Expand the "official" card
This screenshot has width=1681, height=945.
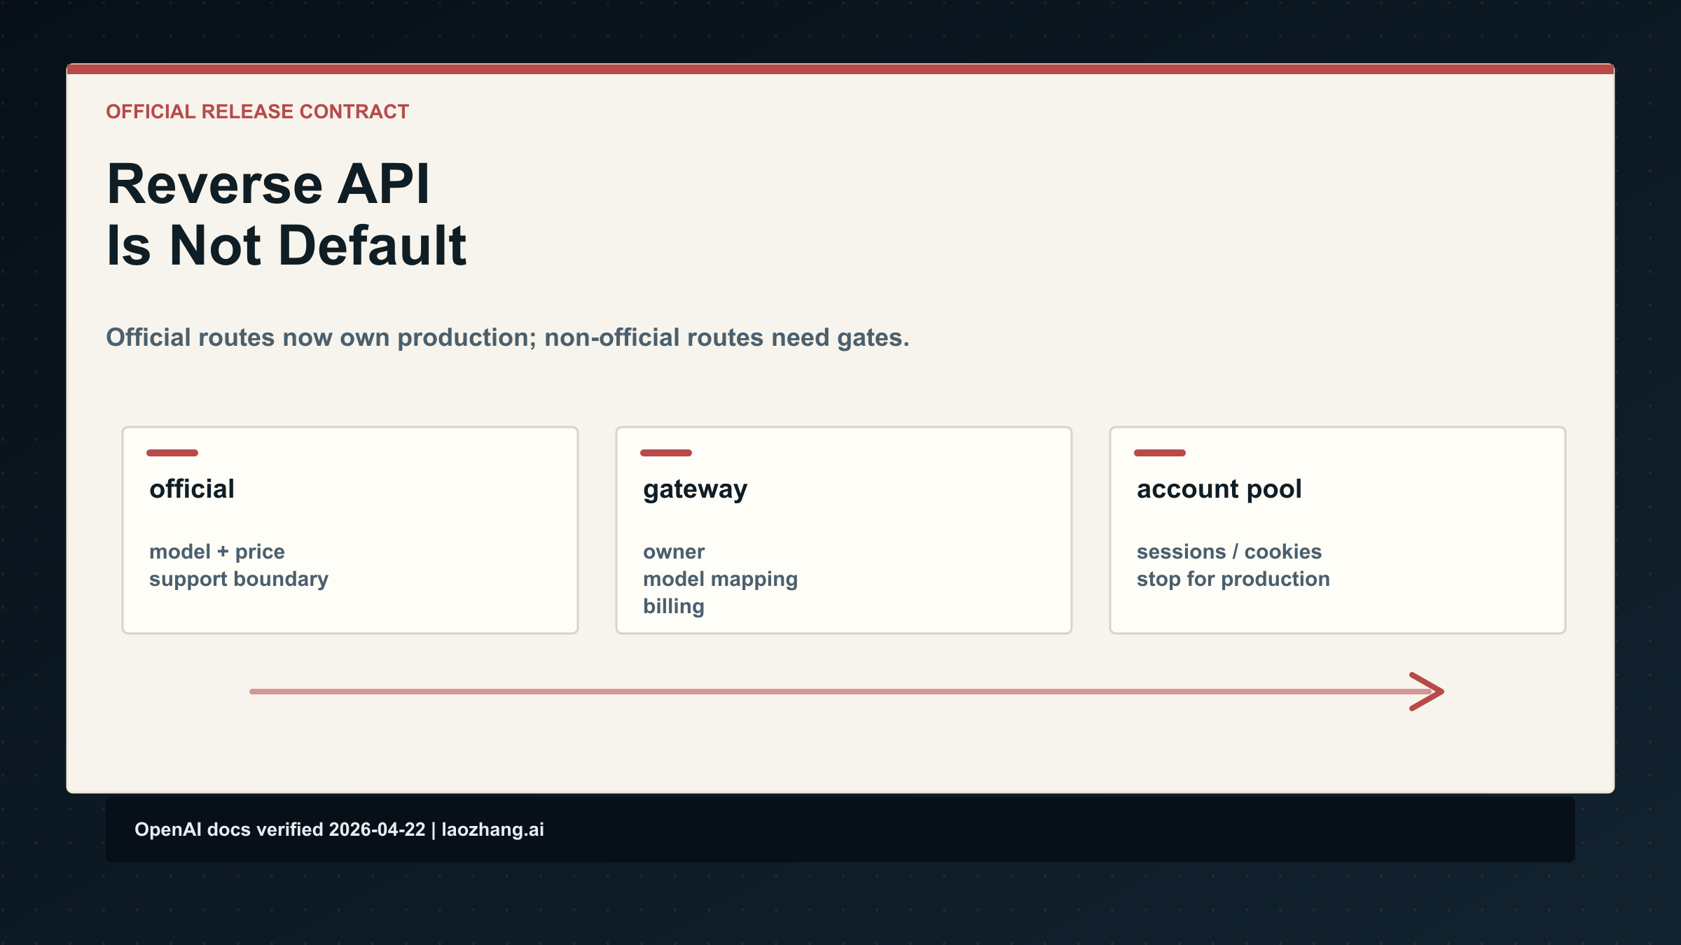click(x=350, y=530)
